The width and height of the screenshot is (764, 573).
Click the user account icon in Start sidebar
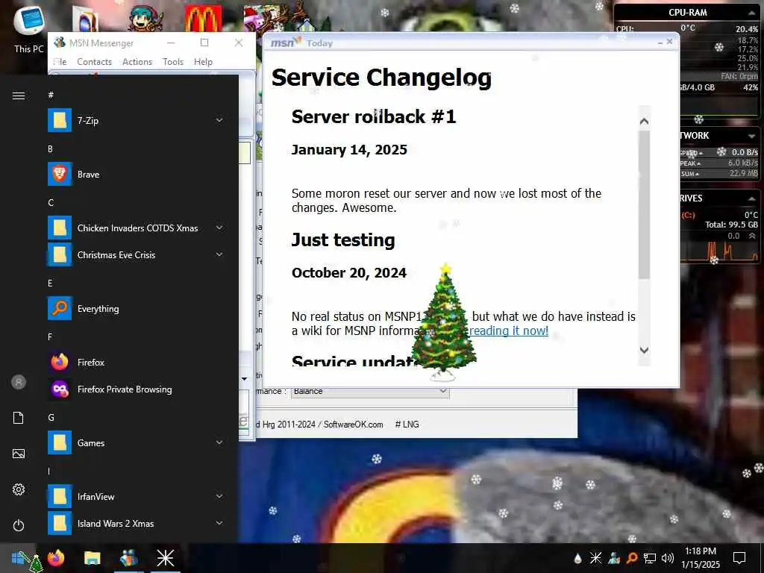19,382
